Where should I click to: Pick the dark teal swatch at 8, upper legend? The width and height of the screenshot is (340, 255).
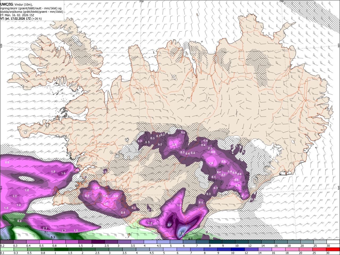(x=216, y=242)
